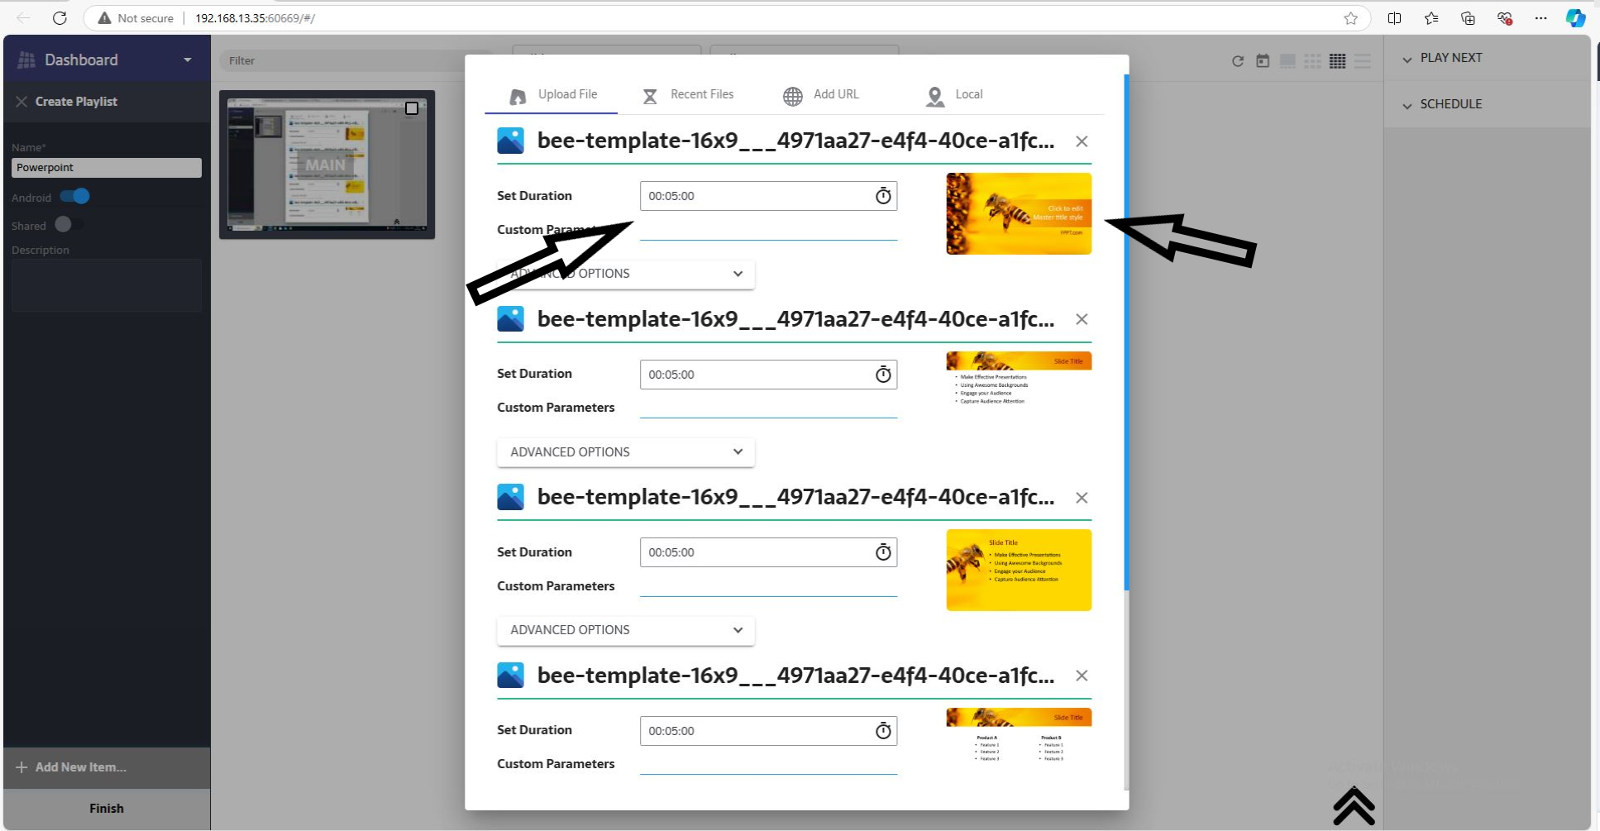Enable the Shared toggle
The image size is (1600, 831).
67,225
